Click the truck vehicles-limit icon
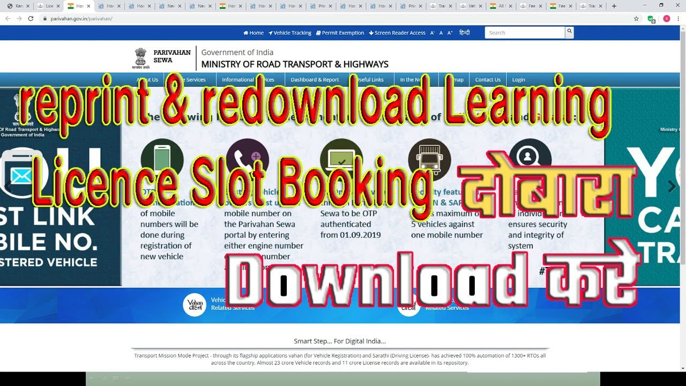The width and height of the screenshot is (686, 386). [x=429, y=159]
